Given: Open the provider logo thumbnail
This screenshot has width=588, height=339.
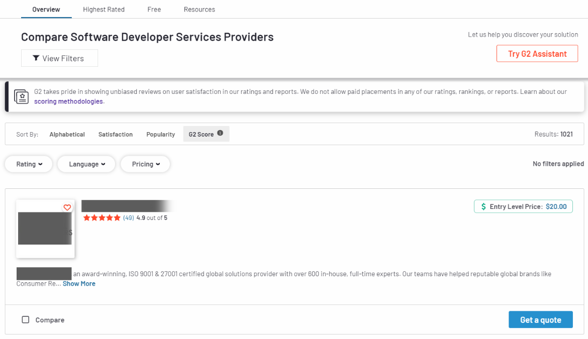Looking at the screenshot, I should 45,229.
